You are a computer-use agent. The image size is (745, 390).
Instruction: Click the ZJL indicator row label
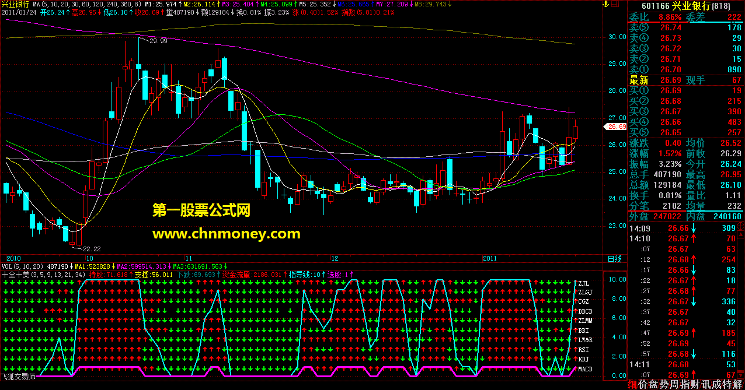point(583,283)
